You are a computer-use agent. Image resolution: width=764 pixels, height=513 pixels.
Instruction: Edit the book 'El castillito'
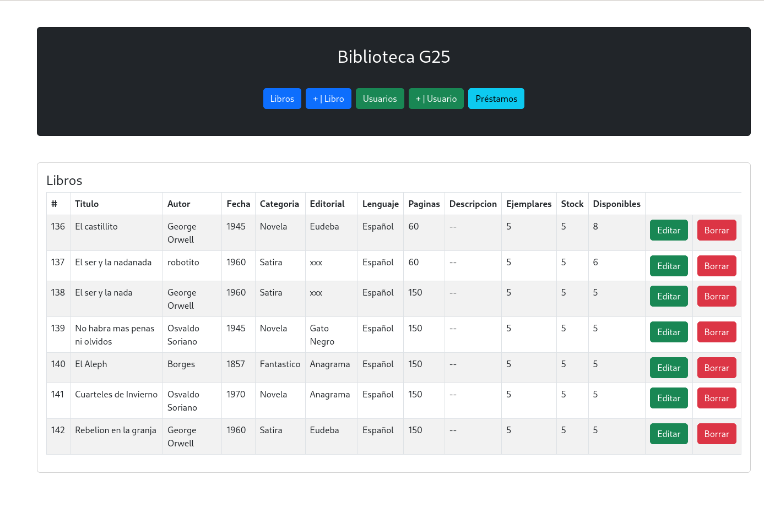[x=669, y=230]
